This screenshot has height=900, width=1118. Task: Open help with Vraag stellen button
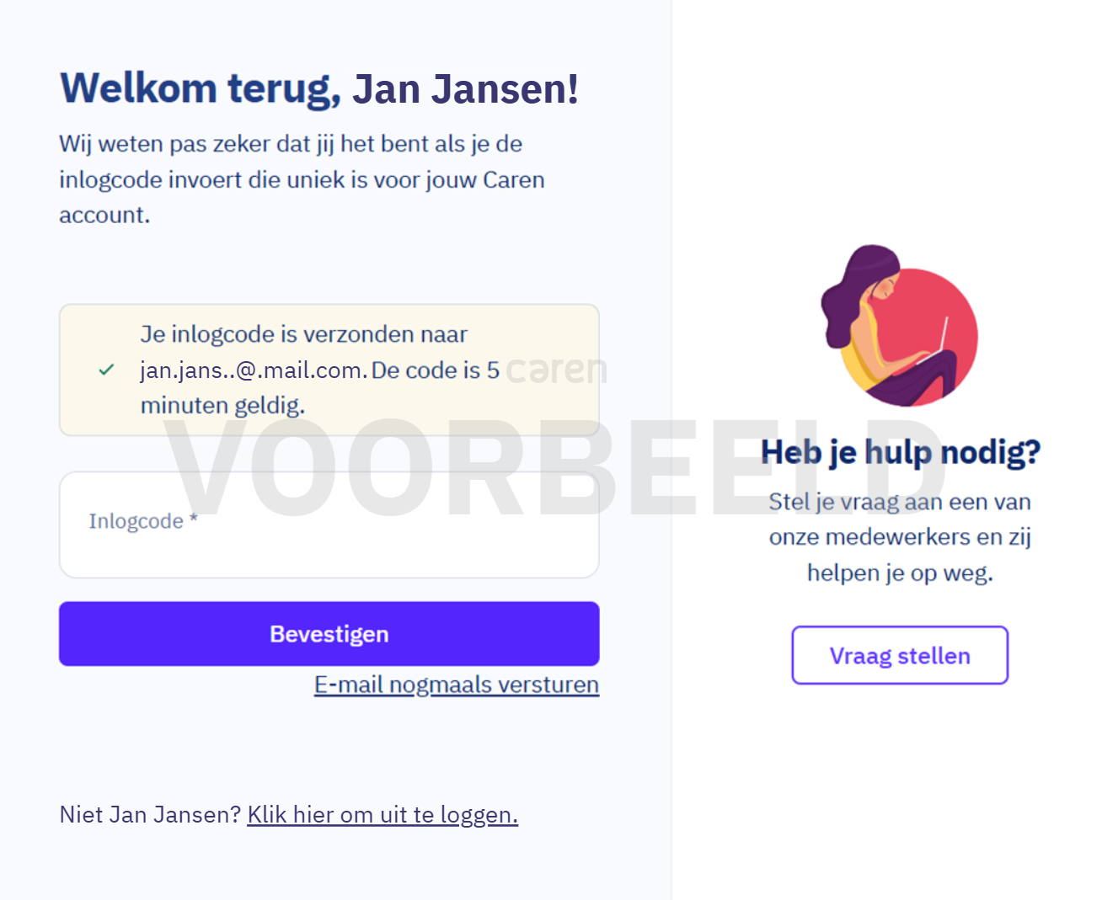[x=900, y=655]
